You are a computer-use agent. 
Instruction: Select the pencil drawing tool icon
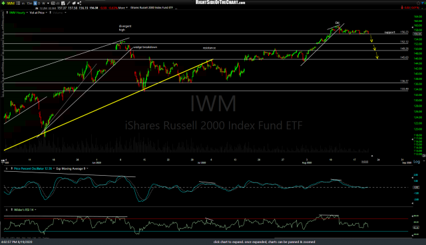click(68, 3)
